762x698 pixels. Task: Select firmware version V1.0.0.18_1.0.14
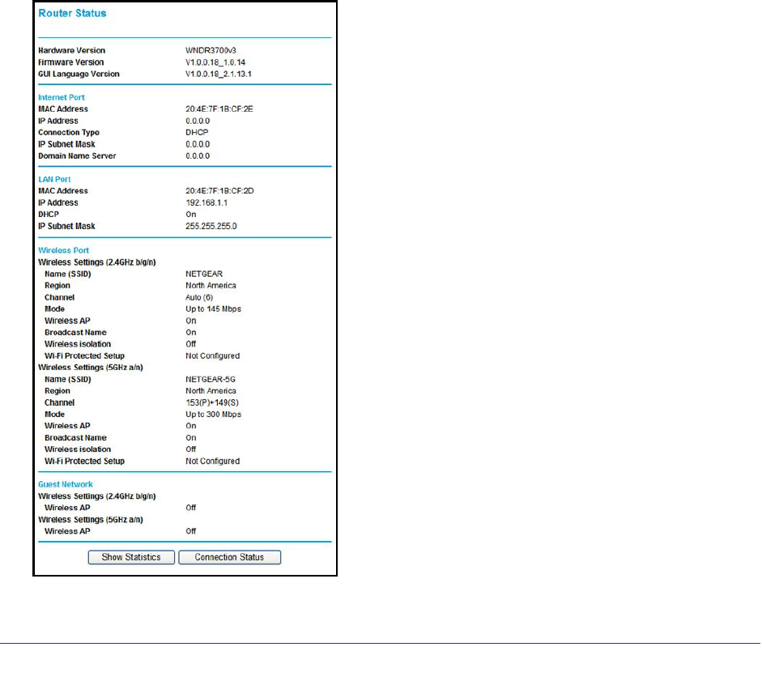[215, 62]
